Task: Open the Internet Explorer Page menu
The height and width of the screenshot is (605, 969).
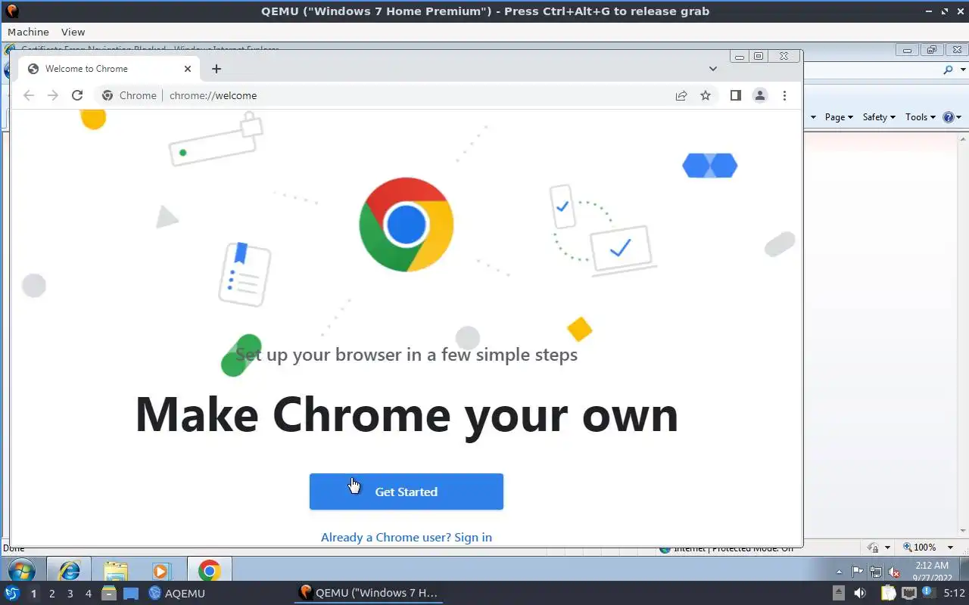Action: [839, 116]
